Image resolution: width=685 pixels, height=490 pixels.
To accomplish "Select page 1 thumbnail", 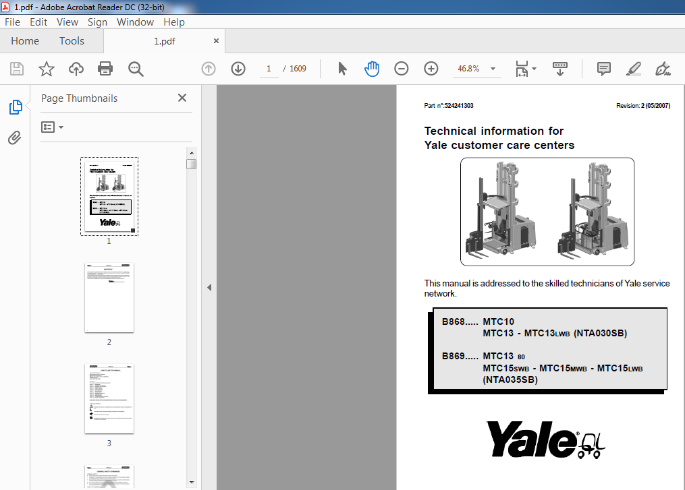I will click(x=109, y=196).
